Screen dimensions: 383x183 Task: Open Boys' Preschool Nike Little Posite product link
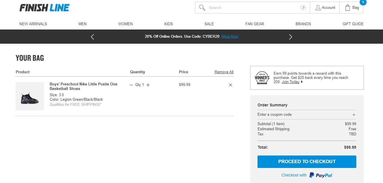click(83, 86)
